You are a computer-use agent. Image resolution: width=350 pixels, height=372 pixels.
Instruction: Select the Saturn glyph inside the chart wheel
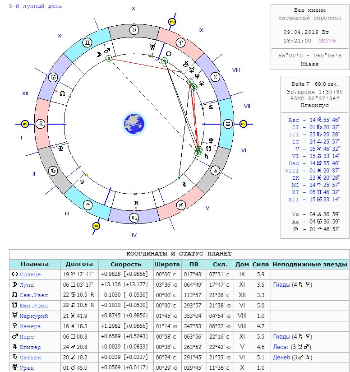[206, 156]
